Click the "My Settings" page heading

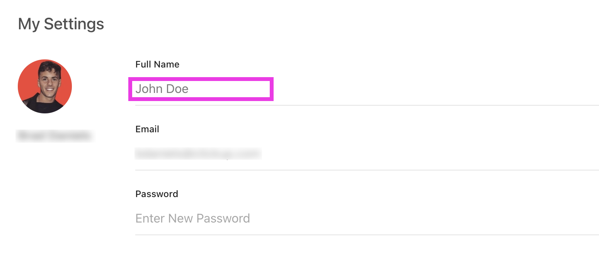[x=61, y=24]
